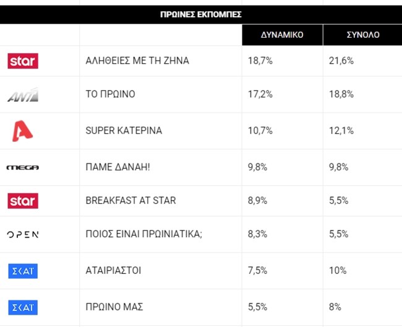The width and height of the screenshot is (402, 327).
Task: Click the ΔΥΝΑΜΙΚΟ column header
Action: (x=281, y=35)
